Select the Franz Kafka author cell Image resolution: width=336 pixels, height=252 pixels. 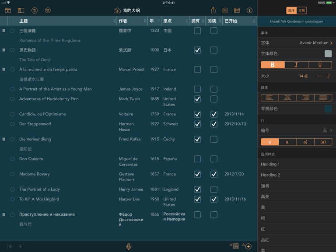[x=129, y=139]
